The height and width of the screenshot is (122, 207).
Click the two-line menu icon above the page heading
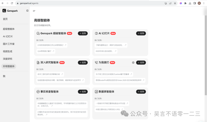(x=34, y=11)
